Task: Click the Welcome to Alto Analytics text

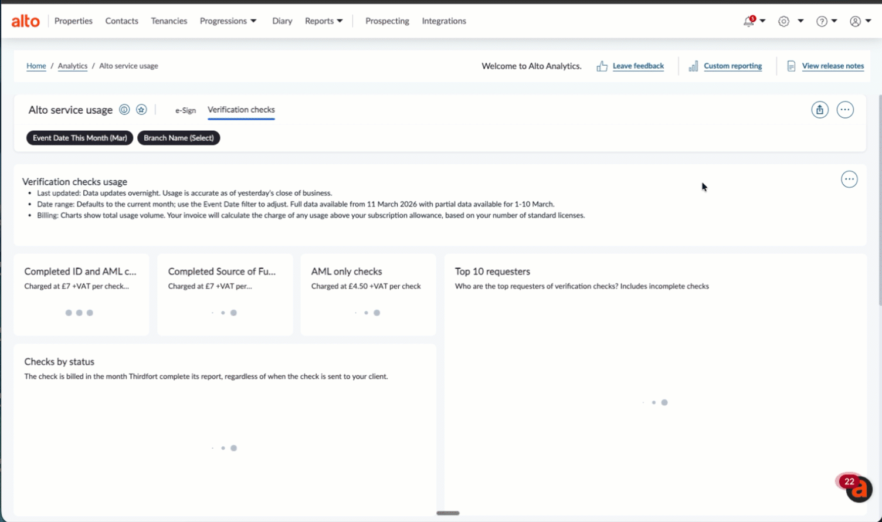Action: (531, 66)
